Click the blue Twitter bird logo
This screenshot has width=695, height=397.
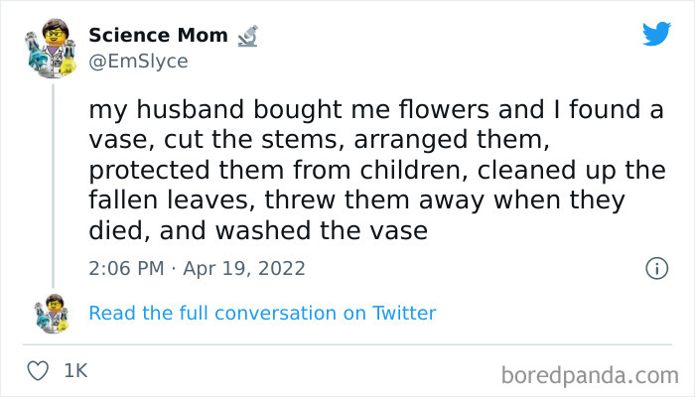pos(656,35)
